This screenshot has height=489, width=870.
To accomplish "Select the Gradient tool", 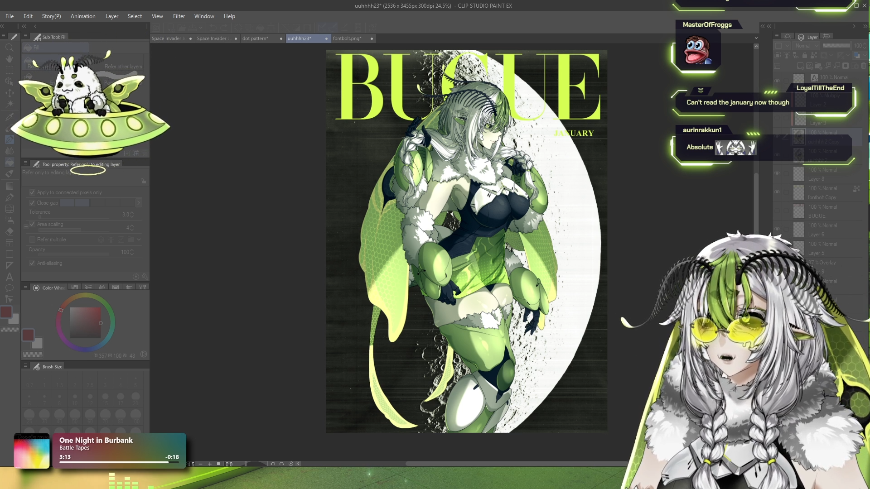I will [x=9, y=186].
